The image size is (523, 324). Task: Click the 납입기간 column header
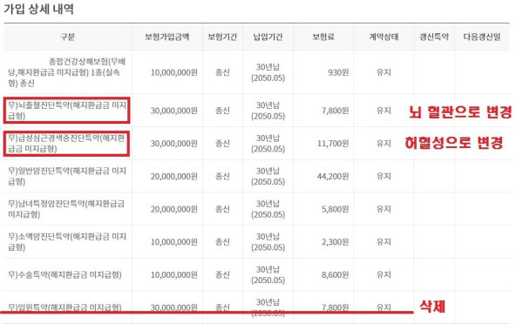point(268,37)
